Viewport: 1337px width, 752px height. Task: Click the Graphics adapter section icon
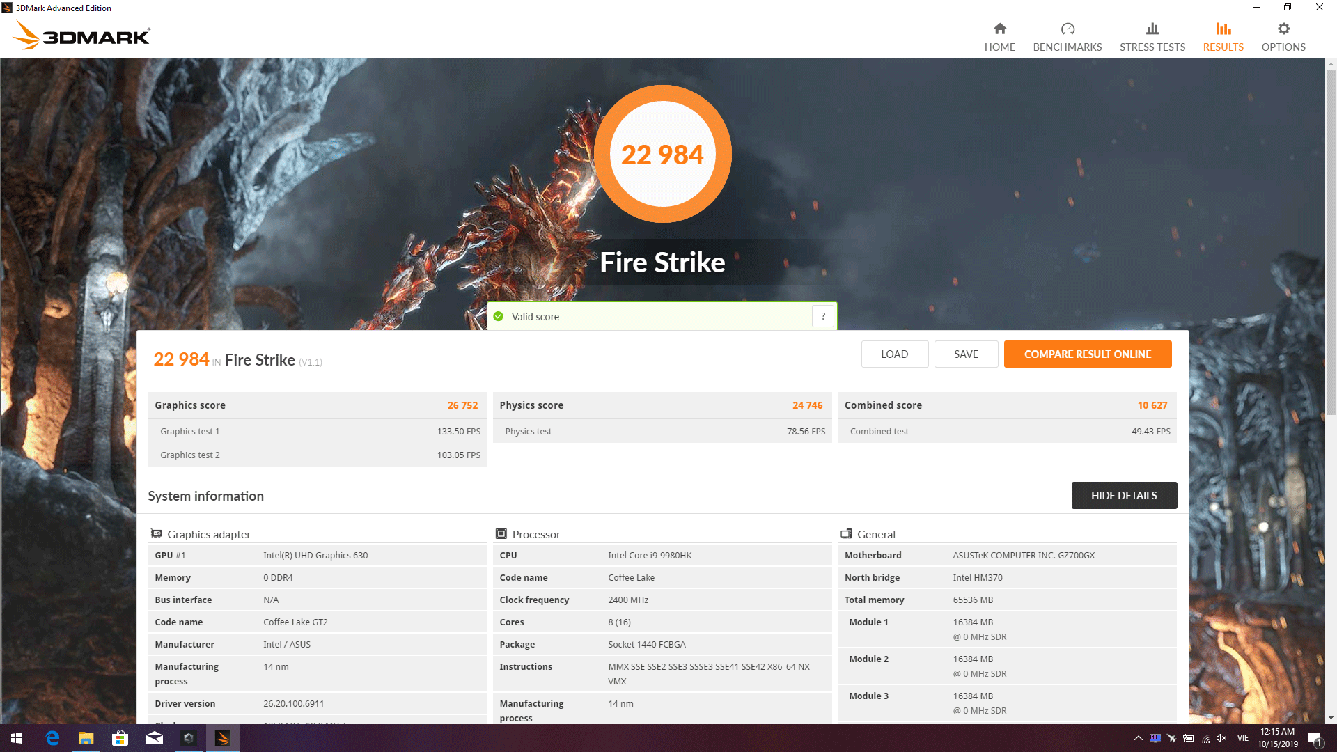tap(156, 533)
